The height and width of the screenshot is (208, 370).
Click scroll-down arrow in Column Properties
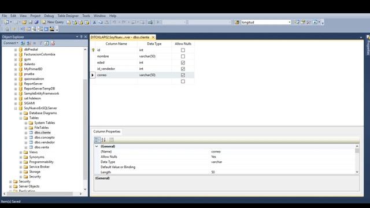pyautogui.click(x=357, y=172)
